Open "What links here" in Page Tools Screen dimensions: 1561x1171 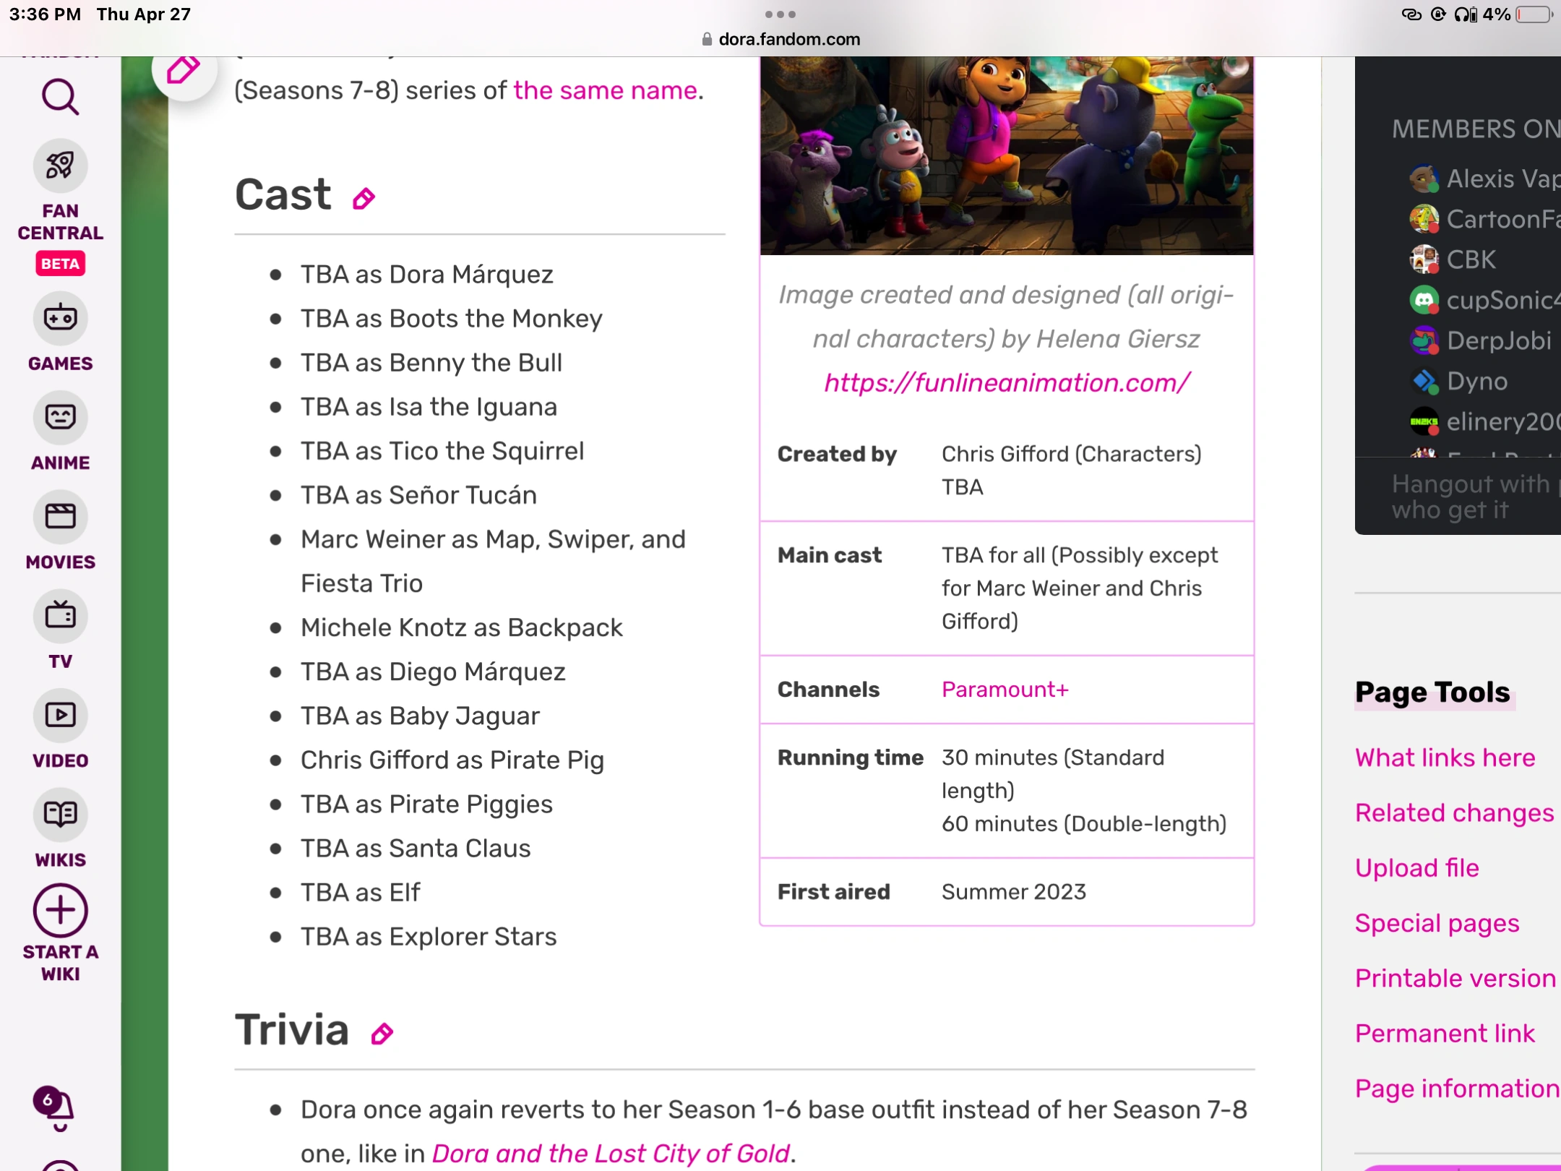1445,757
